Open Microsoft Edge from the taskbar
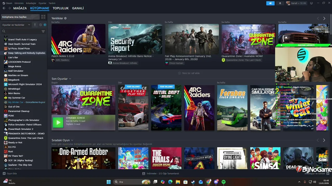The width and height of the screenshot is (332, 186). coord(170,182)
